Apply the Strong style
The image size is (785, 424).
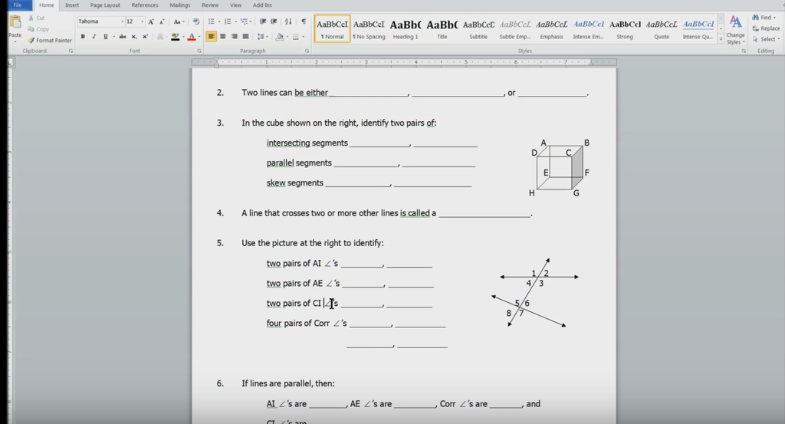[625, 29]
